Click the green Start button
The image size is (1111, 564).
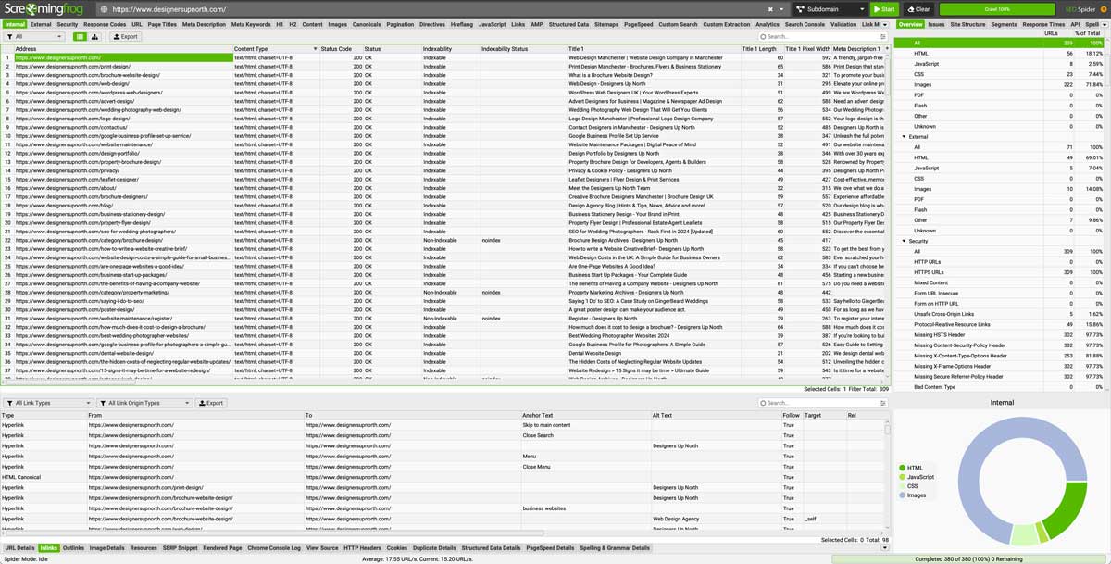coord(884,9)
